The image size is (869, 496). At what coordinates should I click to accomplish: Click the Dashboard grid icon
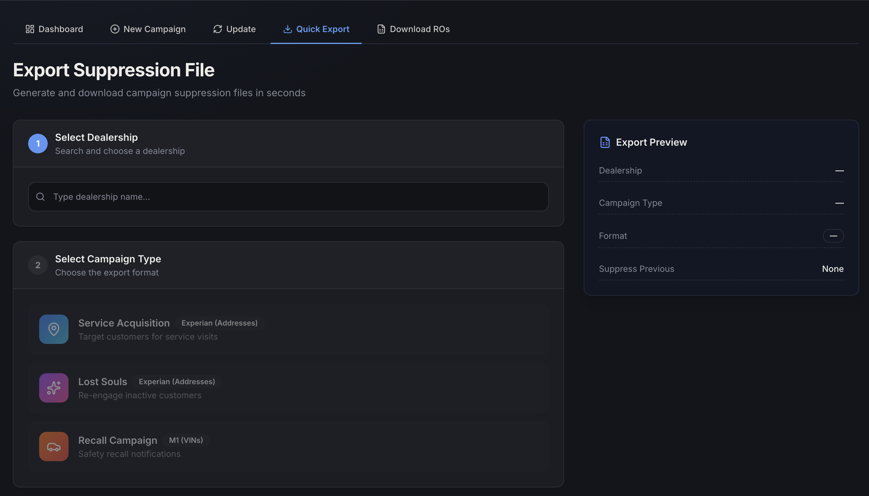[x=30, y=29]
